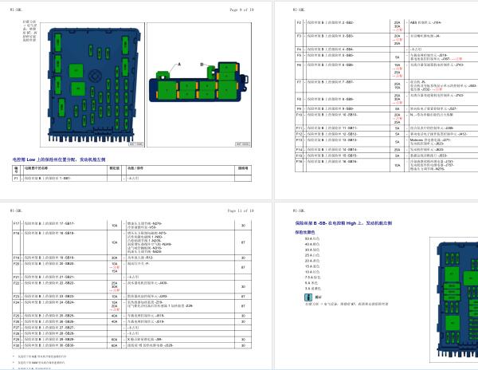Select the F13 row listing Motronic relay

pos(373,142)
